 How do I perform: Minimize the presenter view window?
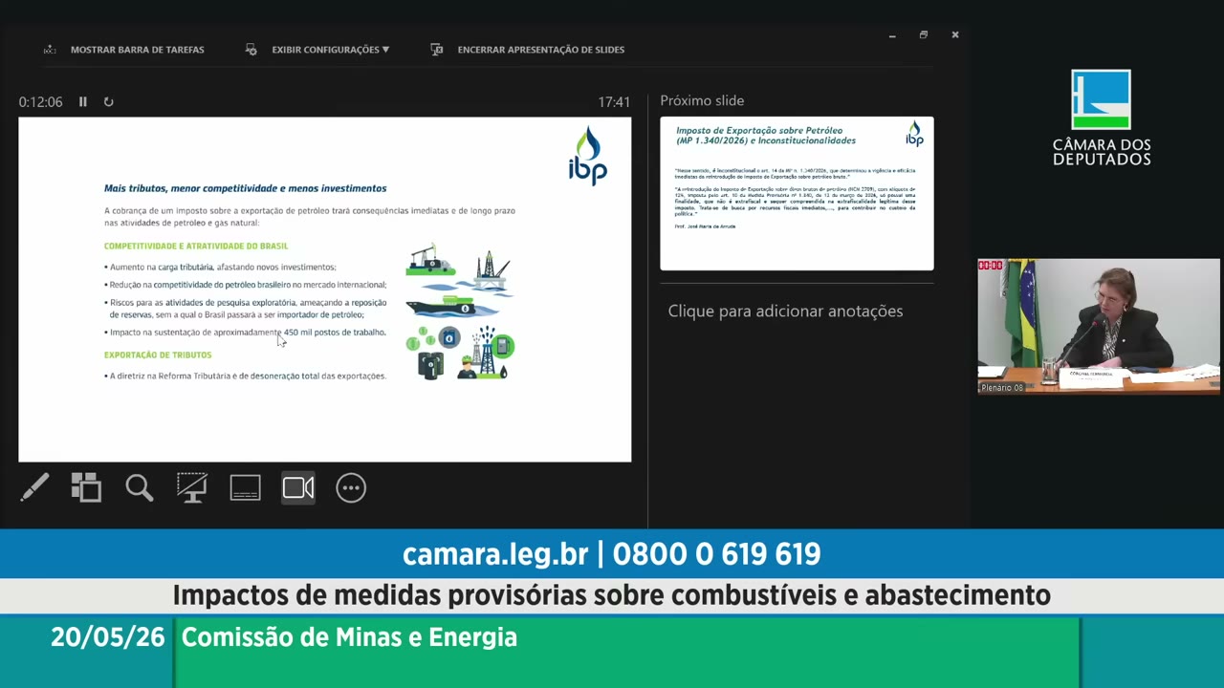click(892, 35)
